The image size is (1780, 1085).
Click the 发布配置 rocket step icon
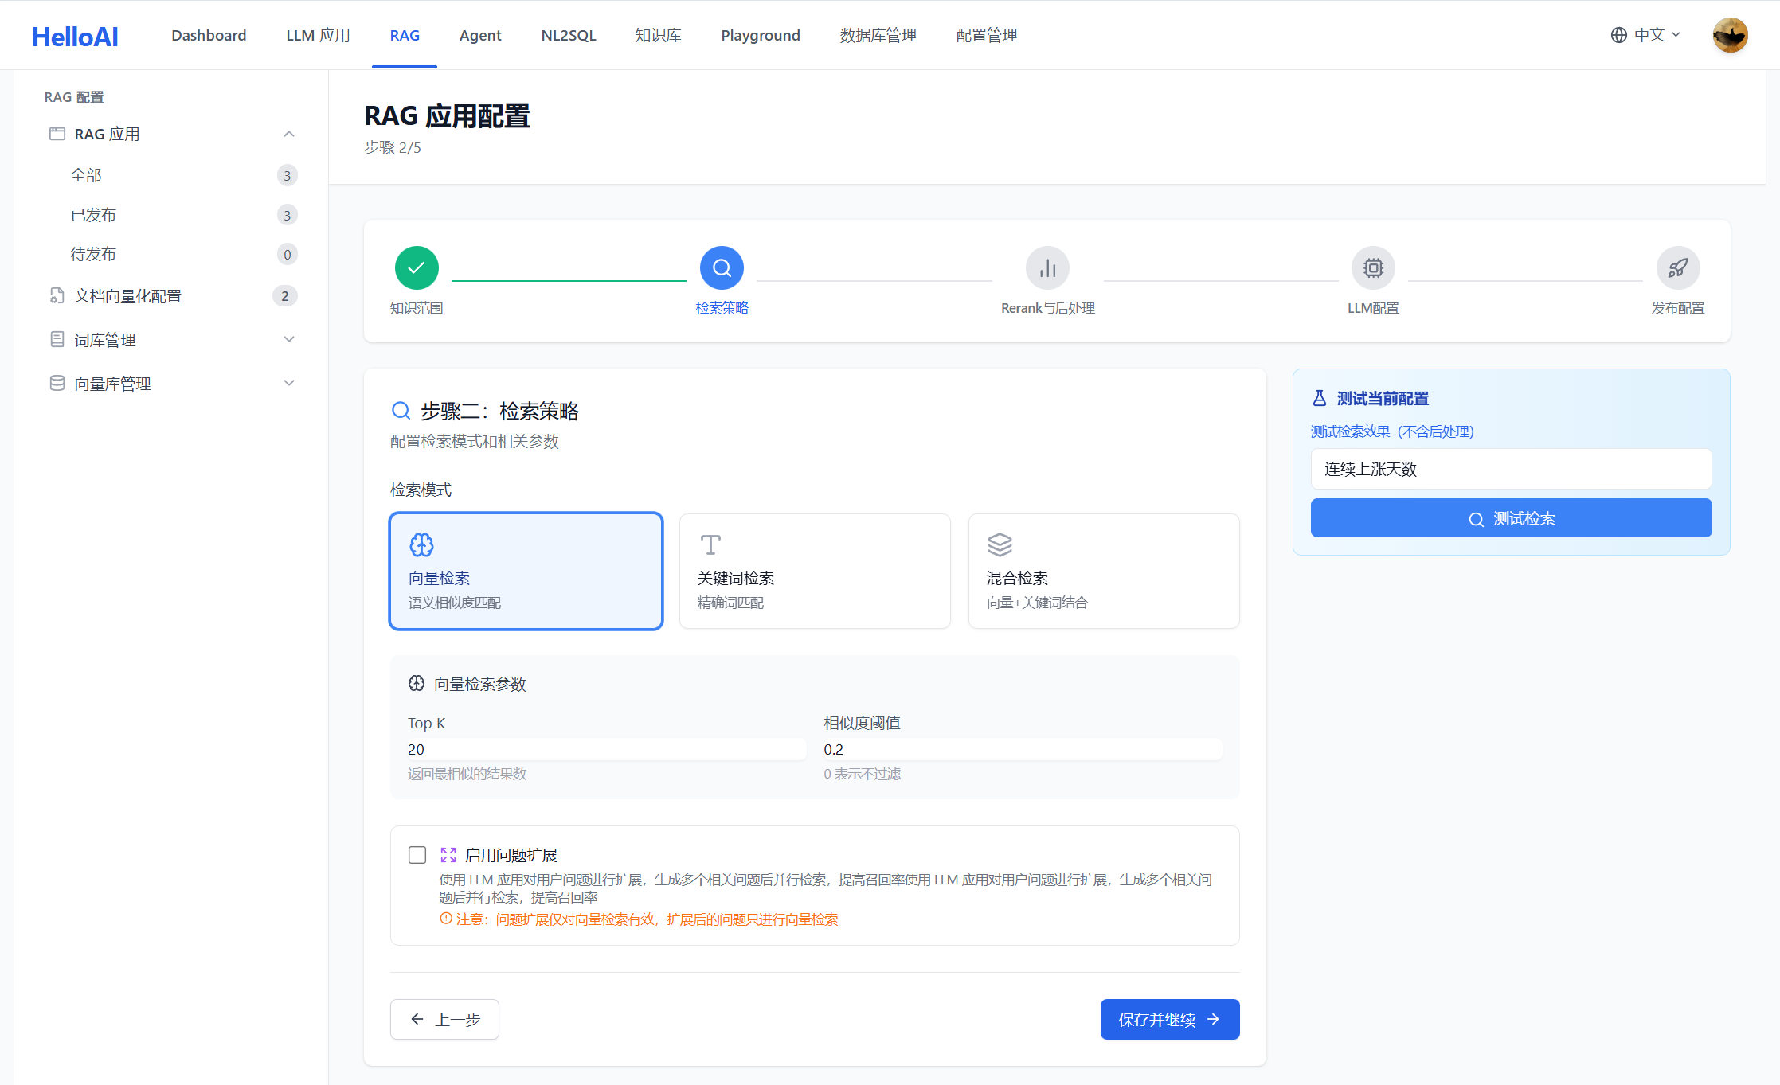(1677, 267)
